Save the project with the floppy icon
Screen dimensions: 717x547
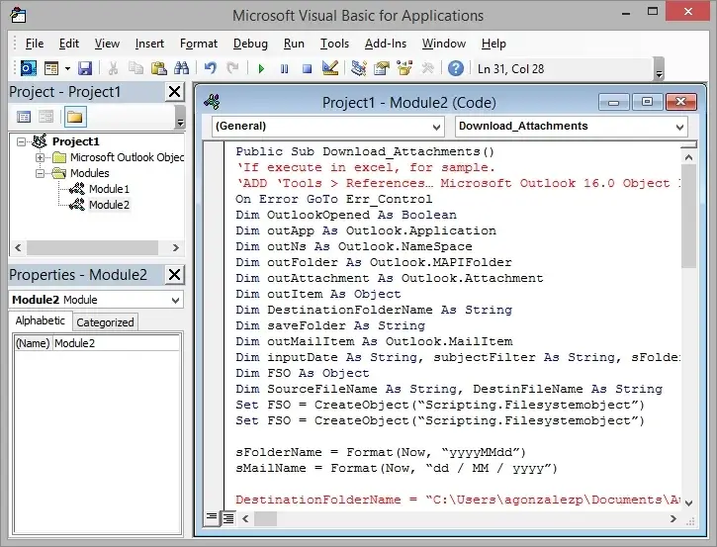click(x=85, y=68)
